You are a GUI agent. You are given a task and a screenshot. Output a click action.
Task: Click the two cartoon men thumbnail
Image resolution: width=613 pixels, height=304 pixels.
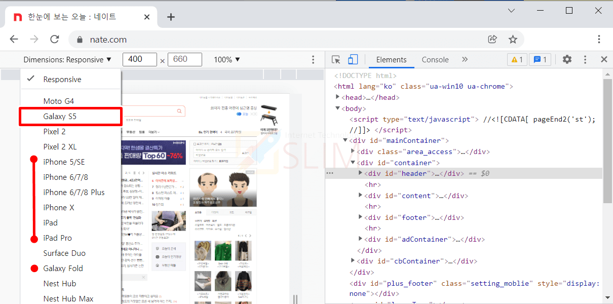click(x=223, y=186)
